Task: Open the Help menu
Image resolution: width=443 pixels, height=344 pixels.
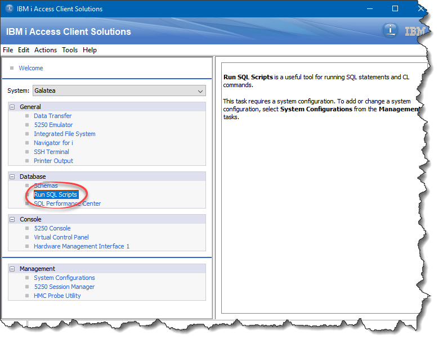Action: coord(90,50)
